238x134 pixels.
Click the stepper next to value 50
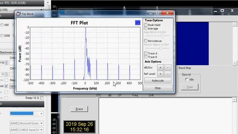click(x=6, y=74)
